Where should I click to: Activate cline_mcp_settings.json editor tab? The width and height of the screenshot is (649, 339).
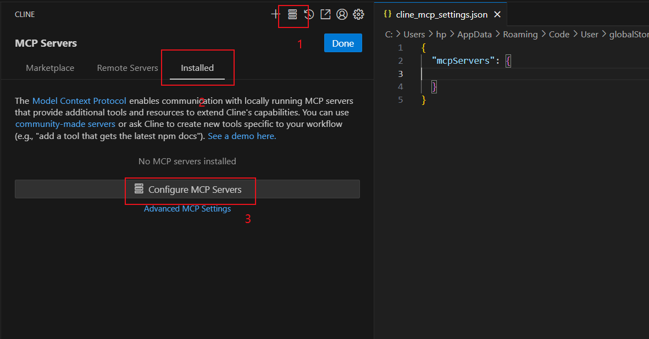[x=442, y=14]
